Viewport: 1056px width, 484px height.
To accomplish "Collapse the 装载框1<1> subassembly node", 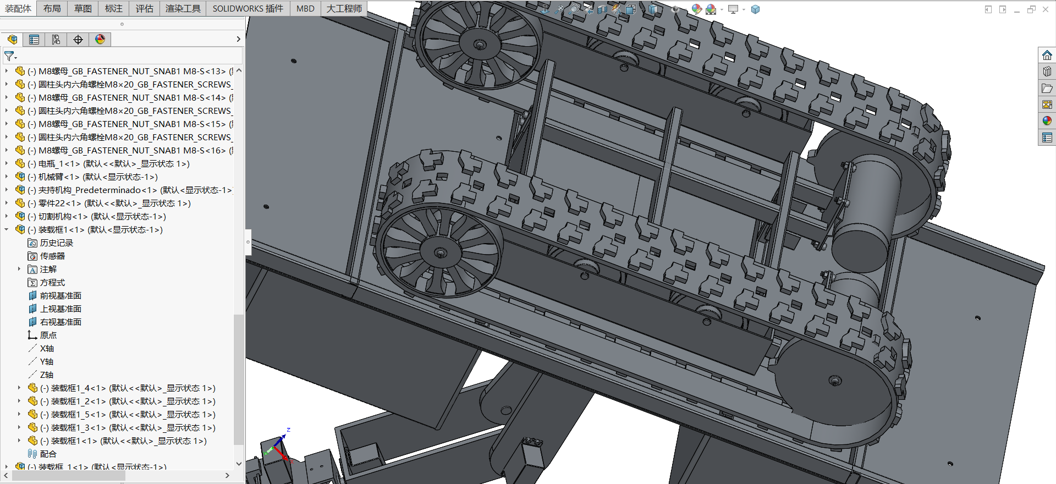I will point(7,229).
